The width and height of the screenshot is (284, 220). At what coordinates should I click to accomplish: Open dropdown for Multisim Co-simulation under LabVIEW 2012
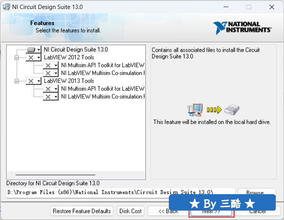51,73
